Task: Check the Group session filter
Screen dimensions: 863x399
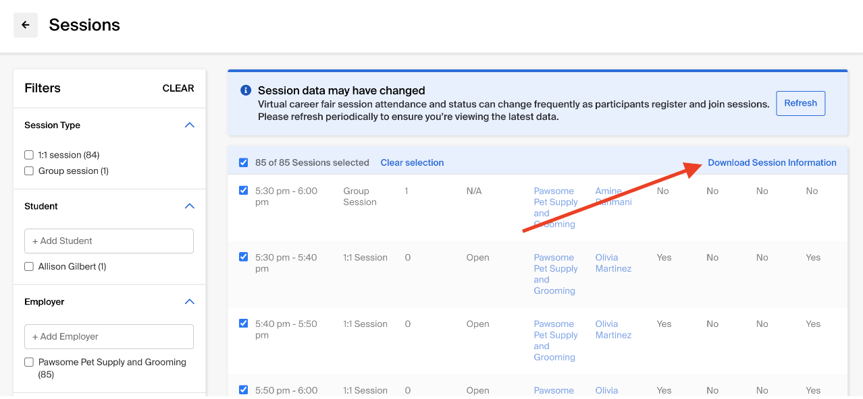Action: (x=28, y=171)
